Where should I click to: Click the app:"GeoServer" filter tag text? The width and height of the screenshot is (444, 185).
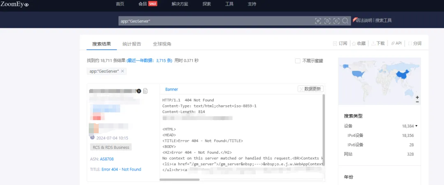pos(104,72)
